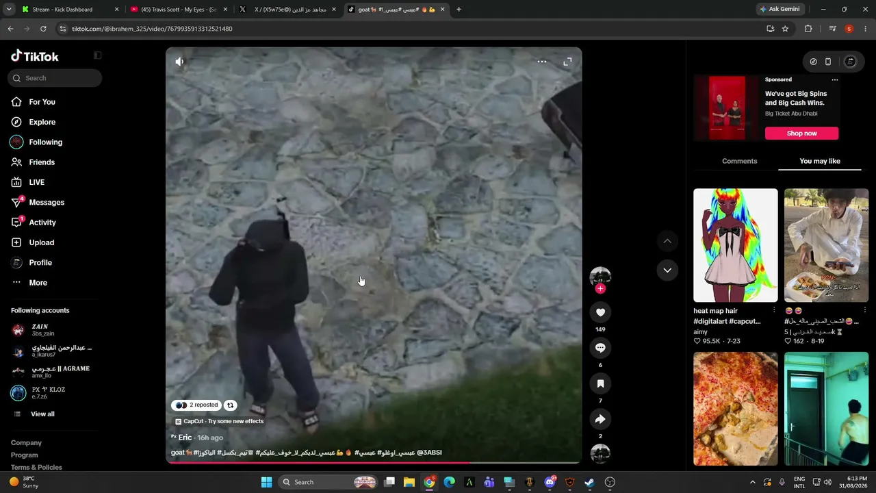The width and height of the screenshot is (876, 493).
Task: Follow the creator with the red plus badge
Action: tap(600, 289)
